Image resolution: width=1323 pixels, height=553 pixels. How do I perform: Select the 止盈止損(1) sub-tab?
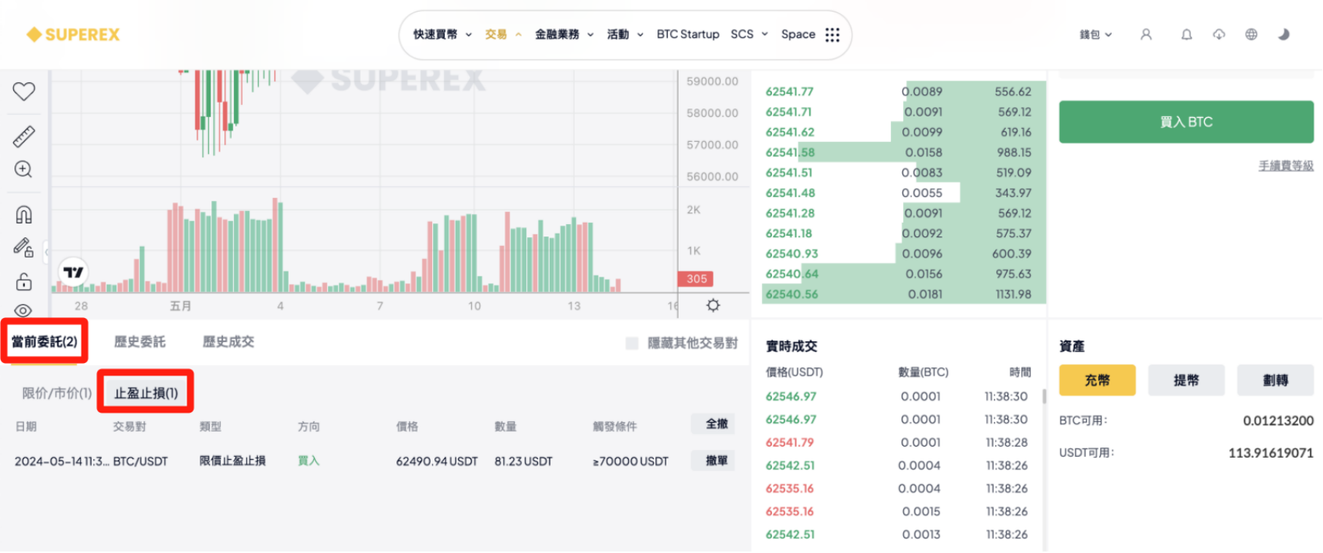click(146, 393)
